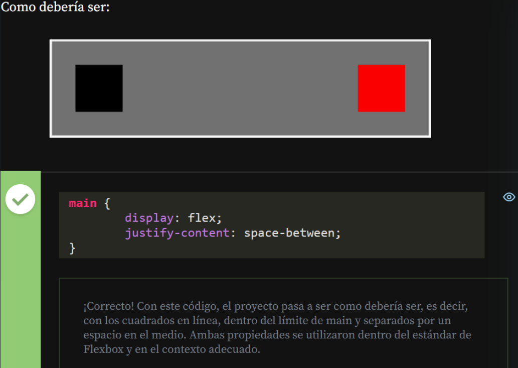Toggle the eye visibility icon beside code
The width and height of the screenshot is (518, 368).
tap(509, 197)
